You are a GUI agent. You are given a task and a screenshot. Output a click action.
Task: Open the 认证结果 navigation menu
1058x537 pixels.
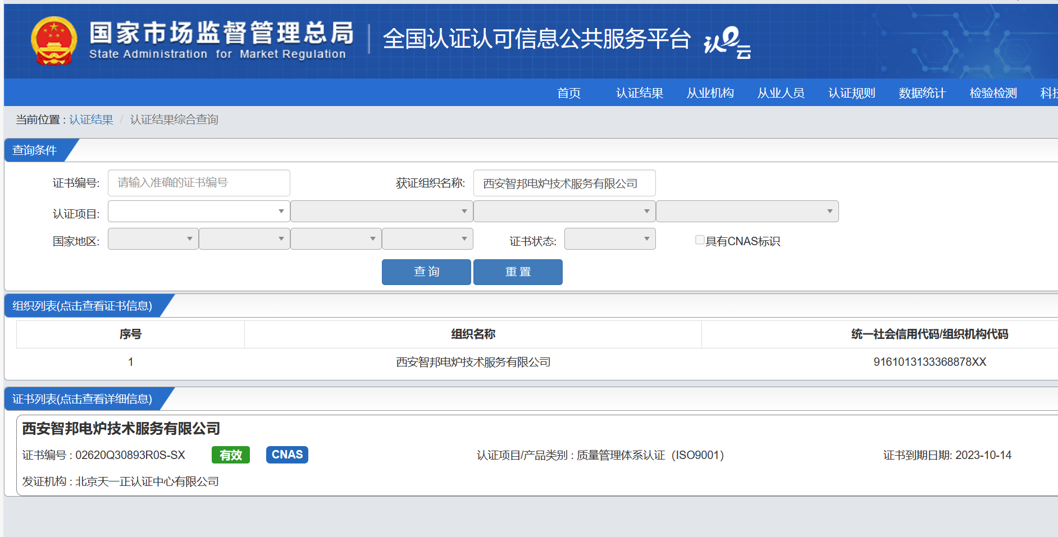640,93
